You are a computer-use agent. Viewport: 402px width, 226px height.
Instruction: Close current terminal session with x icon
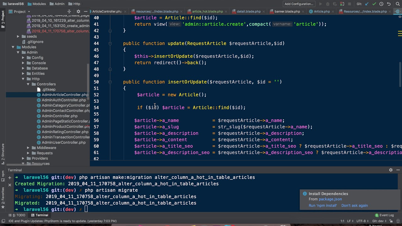pos(10,185)
